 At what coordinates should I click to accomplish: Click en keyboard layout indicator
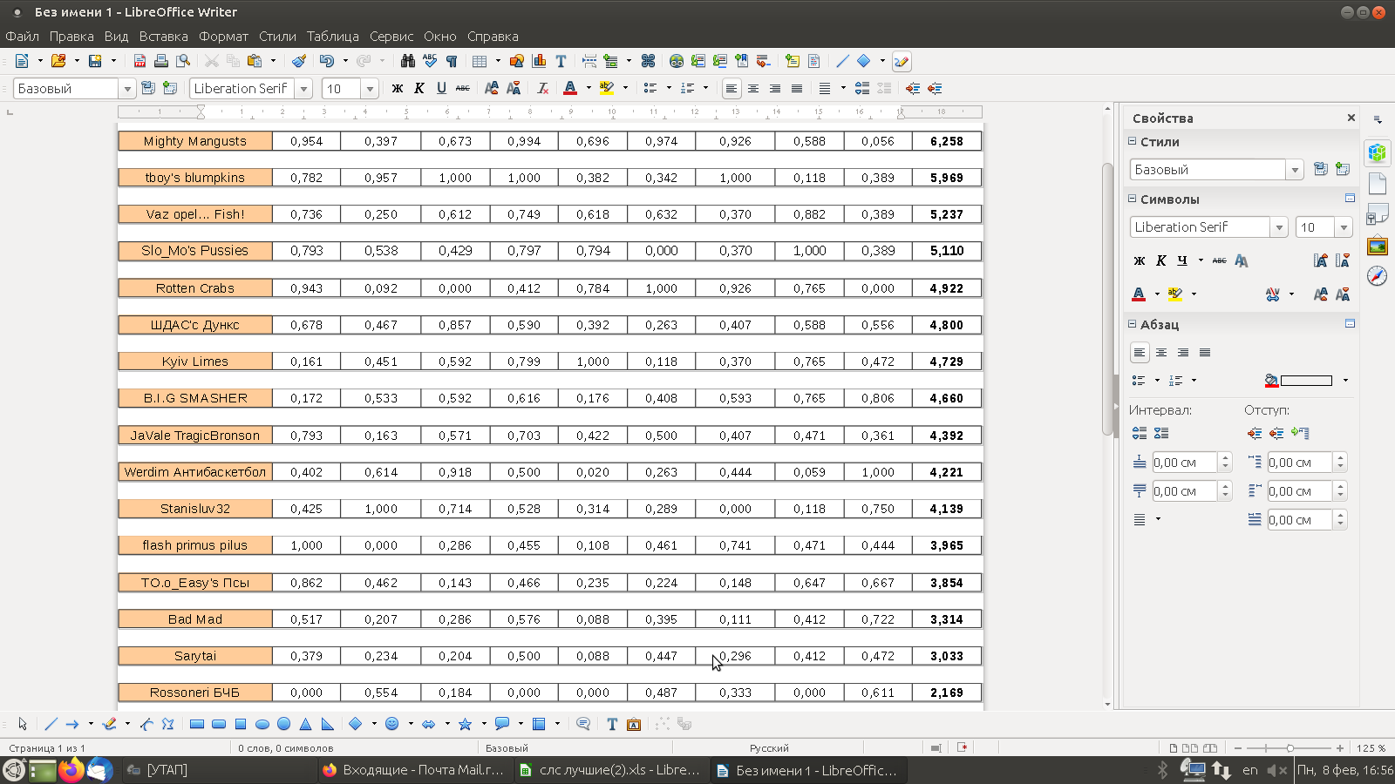coord(1250,770)
